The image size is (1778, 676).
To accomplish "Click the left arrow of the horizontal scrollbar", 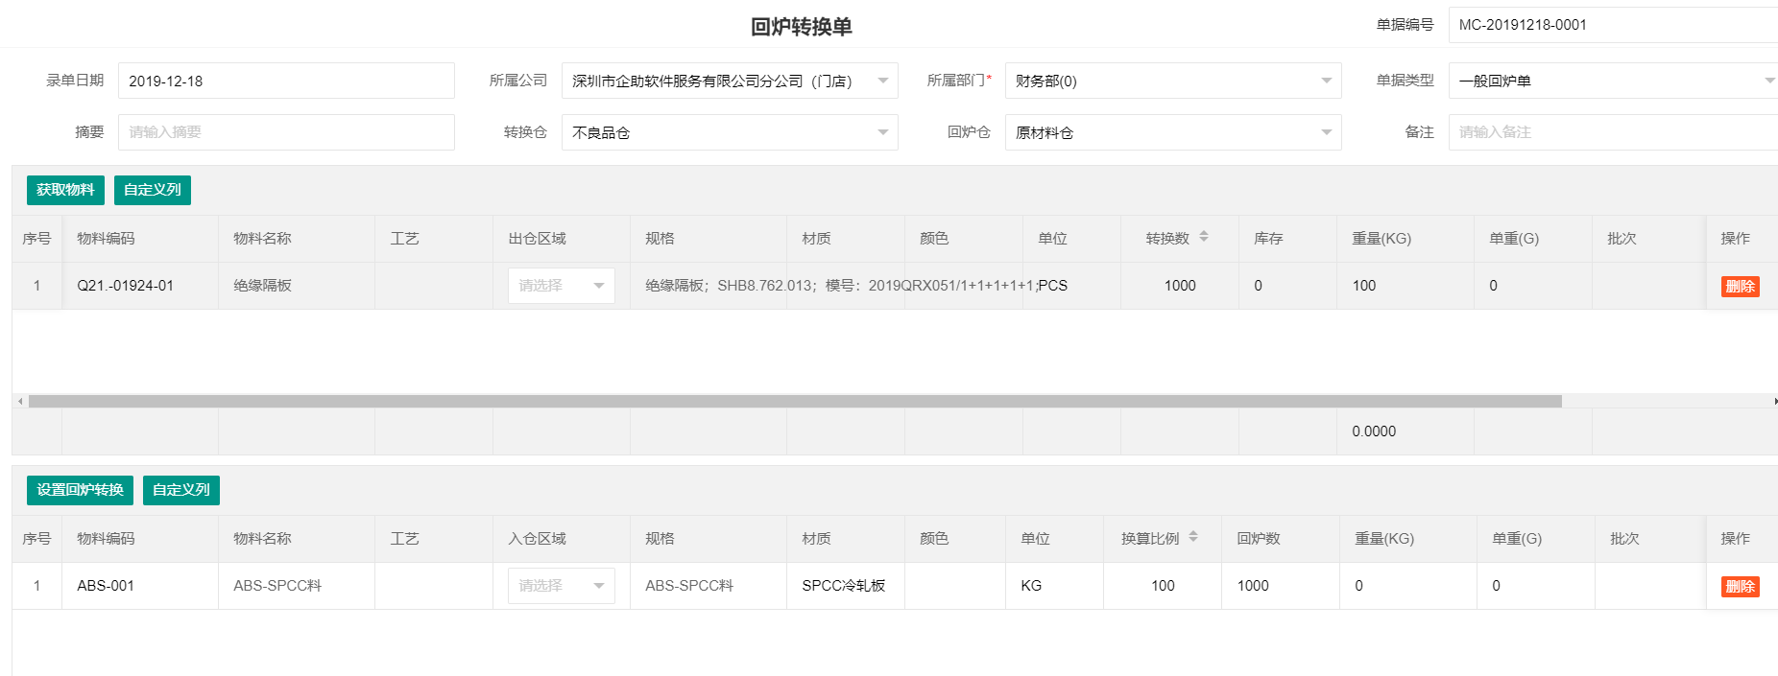I will (x=20, y=402).
